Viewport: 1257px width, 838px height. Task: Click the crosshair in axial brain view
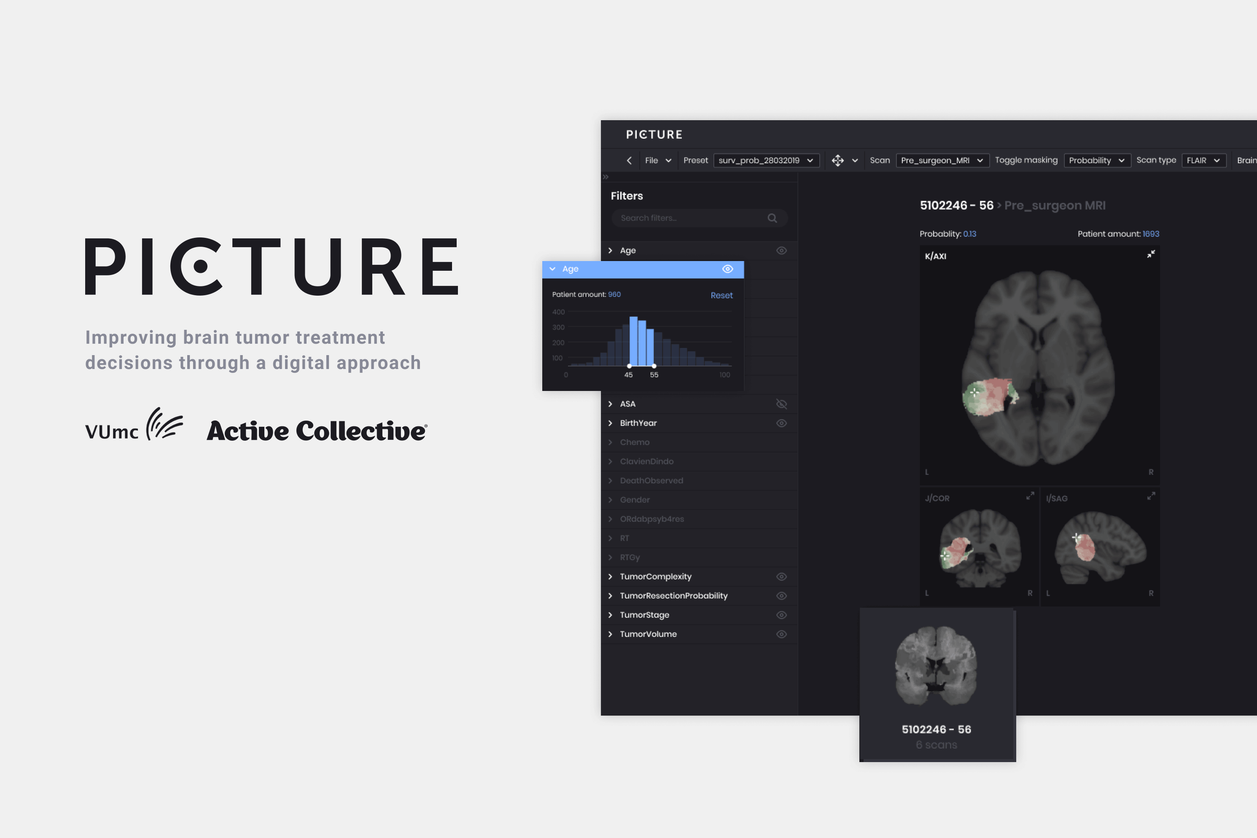(974, 392)
